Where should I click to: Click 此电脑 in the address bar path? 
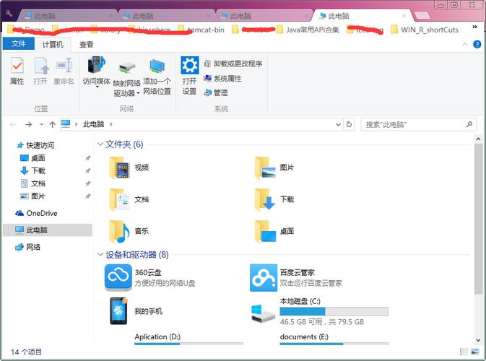click(x=93, y=124)
